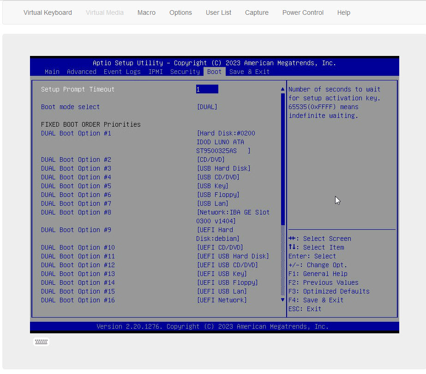426x374 pixels.
Task: Select the DUAL Boot Option #1 label
Action: click(x=76, y=133)
